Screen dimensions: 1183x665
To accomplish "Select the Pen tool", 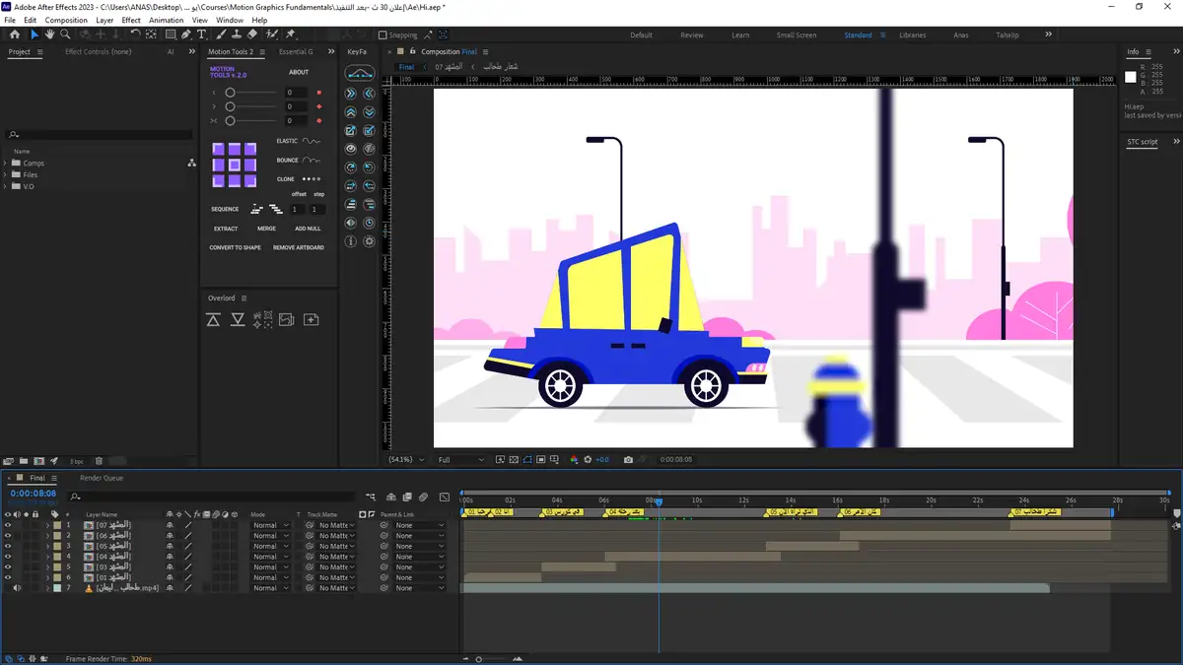I will [185, 34].
